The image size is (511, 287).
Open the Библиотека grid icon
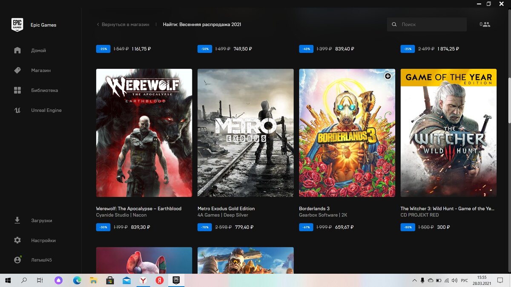point(17,90)
